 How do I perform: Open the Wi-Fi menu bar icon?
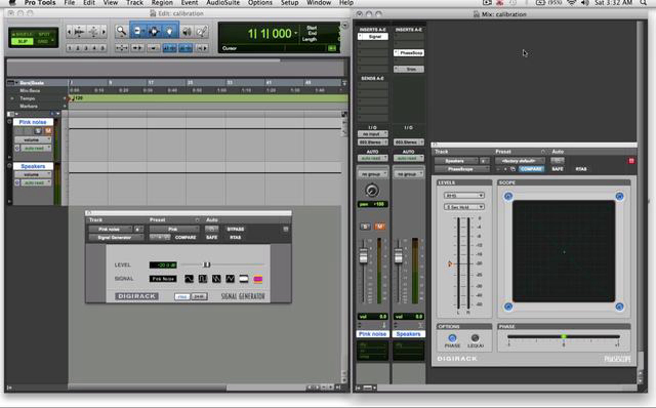pos(572,3)
